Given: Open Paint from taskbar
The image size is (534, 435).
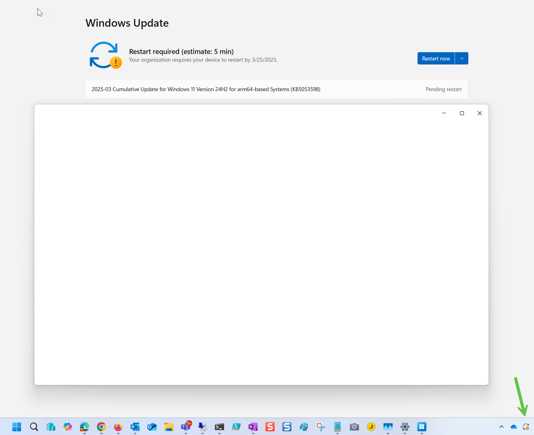Looking at the screenshot, I should click(x=304, y=427).
